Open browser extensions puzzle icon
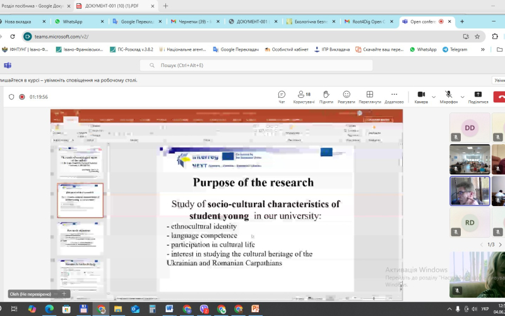The height and width of the screenshot is (316, 505). [x=495, y=37]
